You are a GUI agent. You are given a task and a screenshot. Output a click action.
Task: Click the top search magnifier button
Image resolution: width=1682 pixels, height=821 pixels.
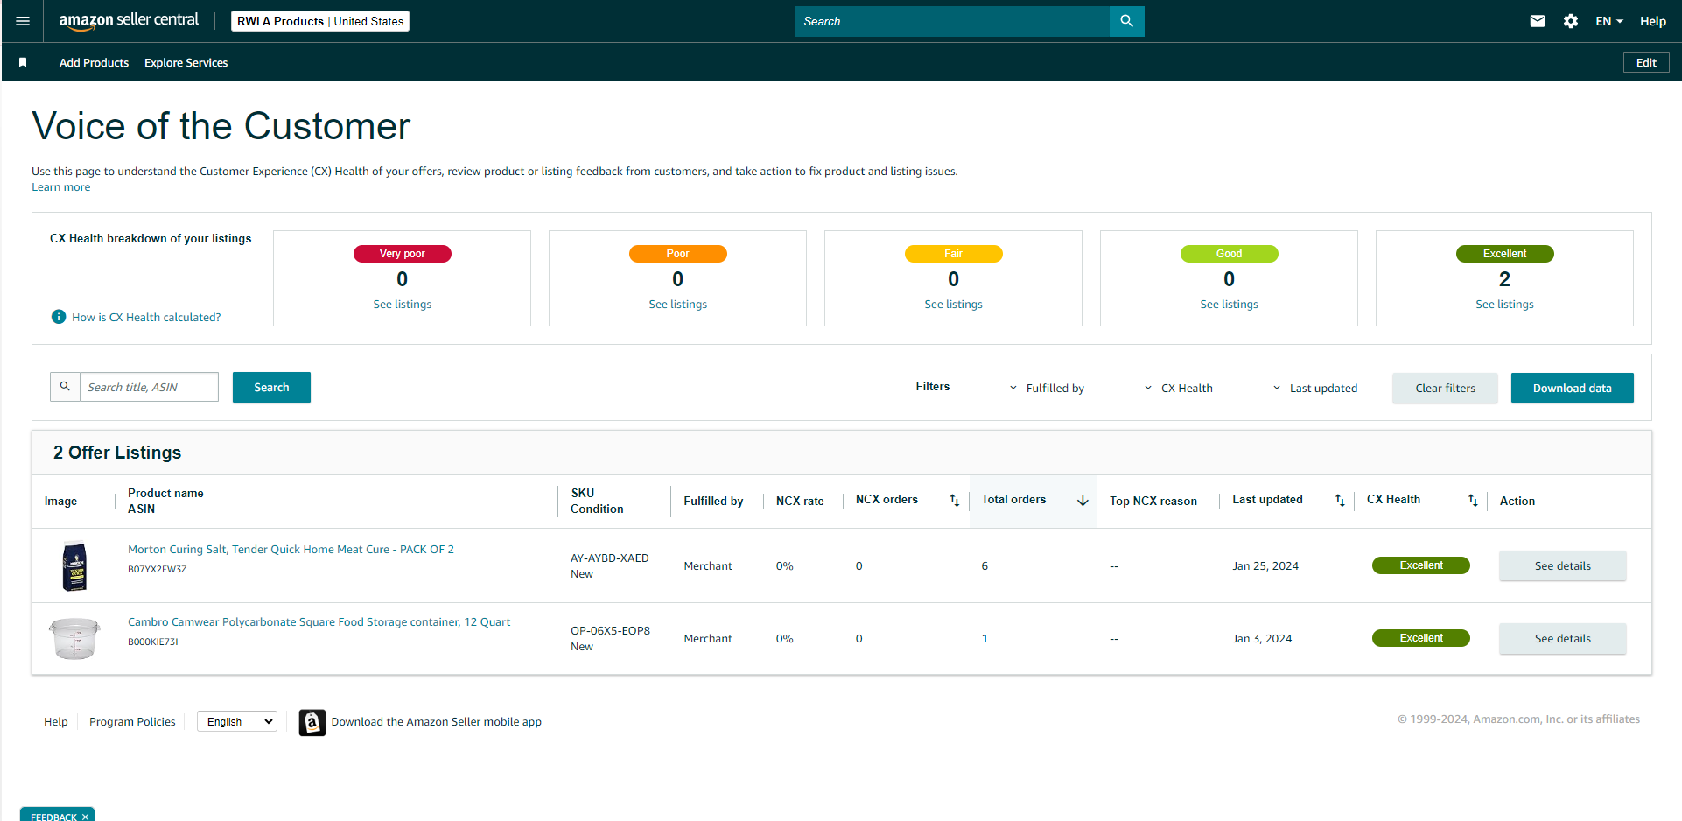(x=1126, y=21)
